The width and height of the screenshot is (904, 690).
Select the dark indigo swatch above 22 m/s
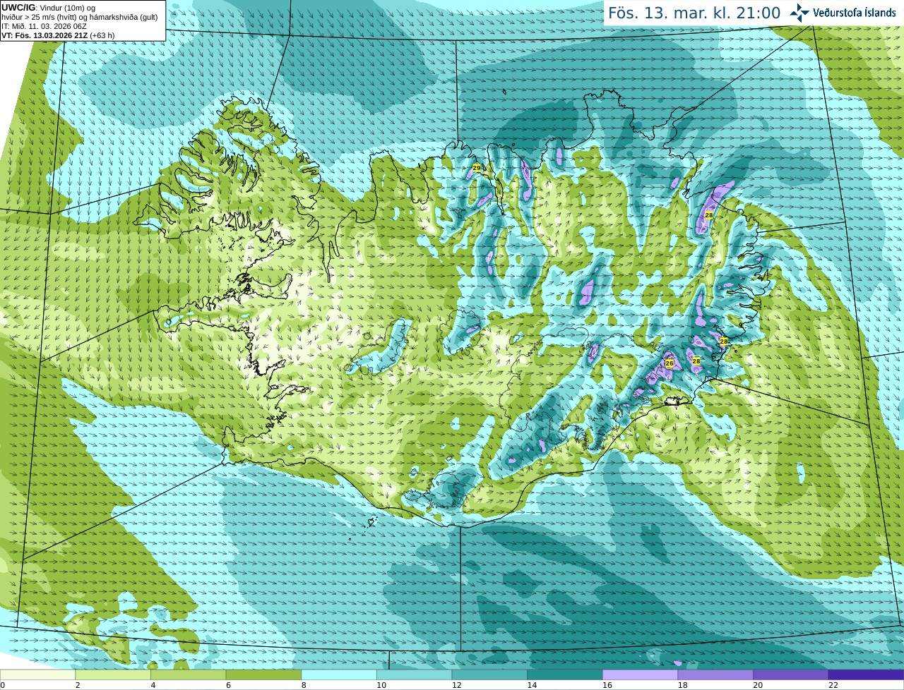coord(867,674)
